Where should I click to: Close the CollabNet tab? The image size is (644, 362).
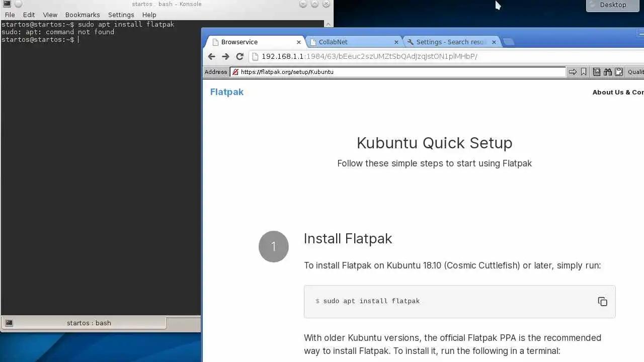pos(396,42)
